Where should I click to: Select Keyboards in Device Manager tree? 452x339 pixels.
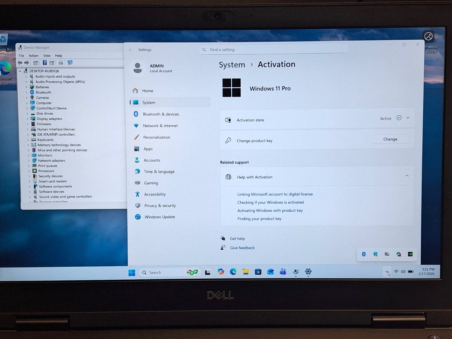[45, 140]
